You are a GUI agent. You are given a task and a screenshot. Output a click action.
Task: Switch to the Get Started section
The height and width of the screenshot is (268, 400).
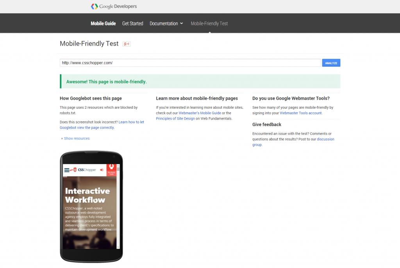coord(132,23)
